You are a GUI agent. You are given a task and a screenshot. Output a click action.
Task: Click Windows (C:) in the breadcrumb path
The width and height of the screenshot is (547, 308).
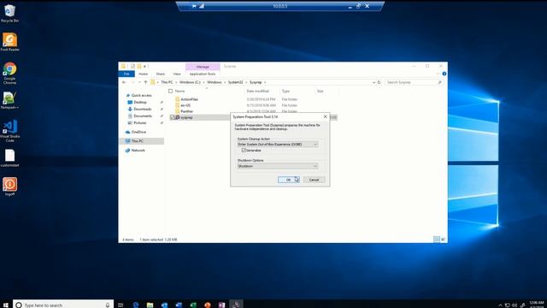pyautogui.click(x=190, y=82)
